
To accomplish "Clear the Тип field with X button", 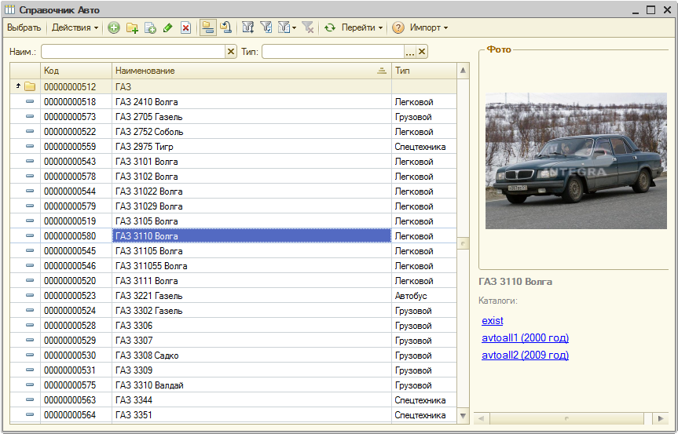I will click(422, 52).
